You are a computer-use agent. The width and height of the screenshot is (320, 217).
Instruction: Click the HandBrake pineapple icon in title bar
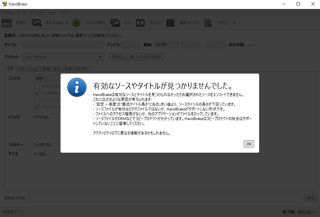4,4
